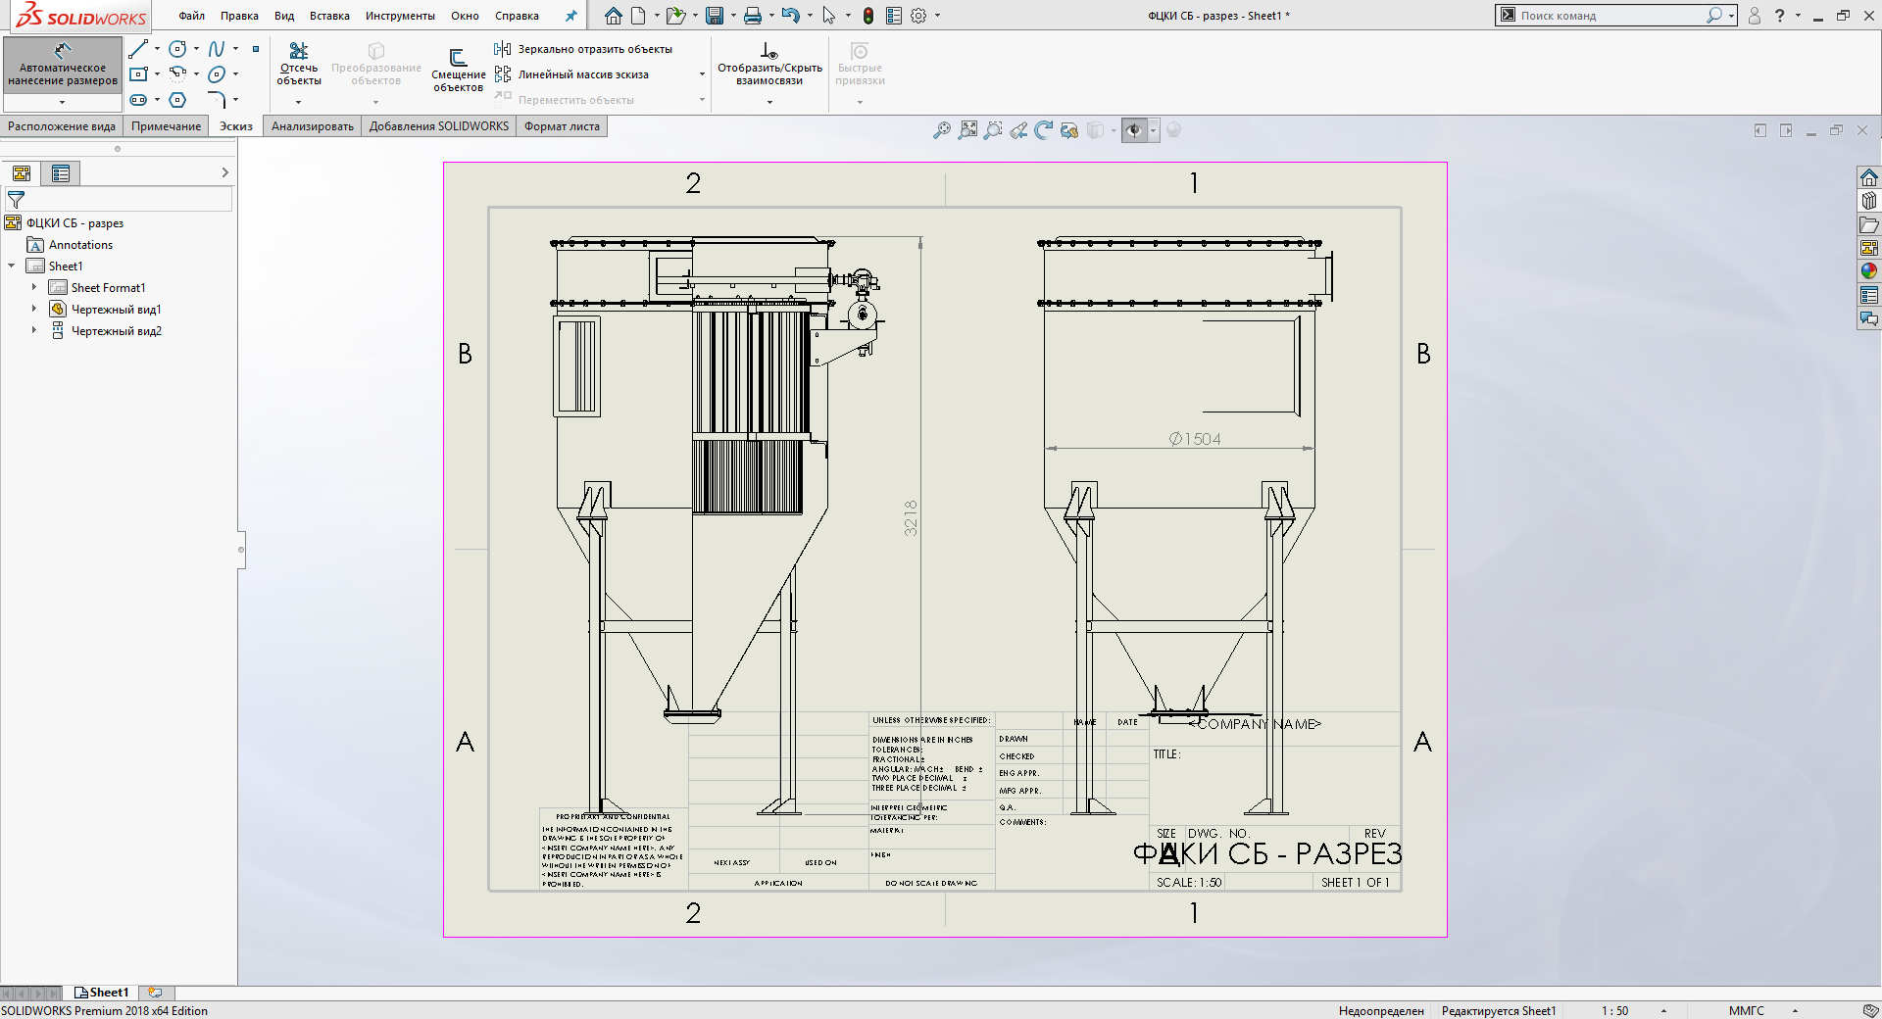Click the Smart Dimension button
This screenshot has height=1019, width=1882.
[x=63, y=64]
